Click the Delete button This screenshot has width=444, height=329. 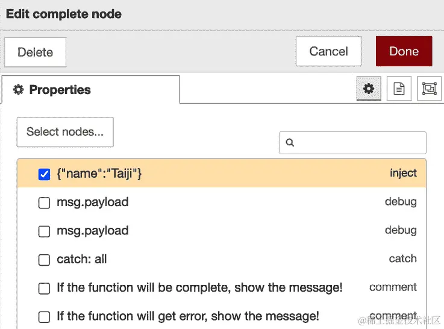(x=35, y=52)
